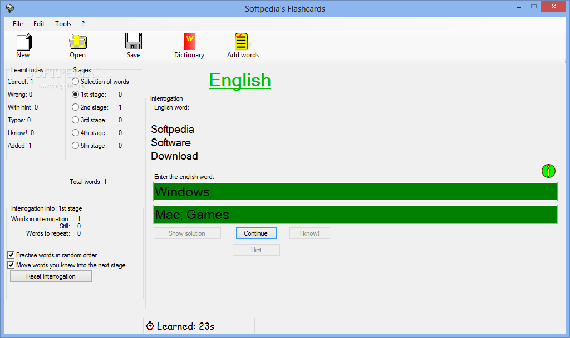Click the 'Words in interrogation:' label
This screenshot has height=338, width=570.
40,219
